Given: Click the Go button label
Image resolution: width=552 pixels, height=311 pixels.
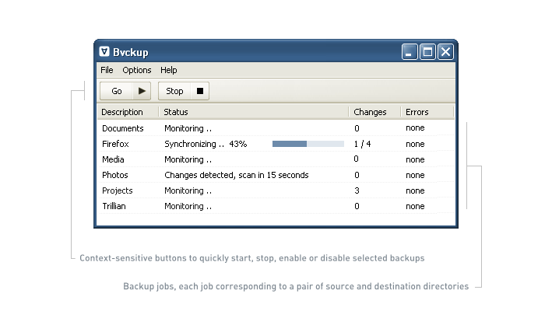Looking at the screenshot, I should pos(117,91).
